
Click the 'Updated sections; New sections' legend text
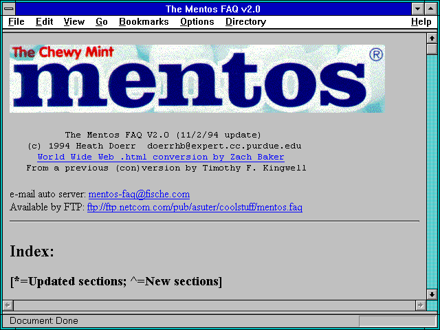[x=116, y=281]
